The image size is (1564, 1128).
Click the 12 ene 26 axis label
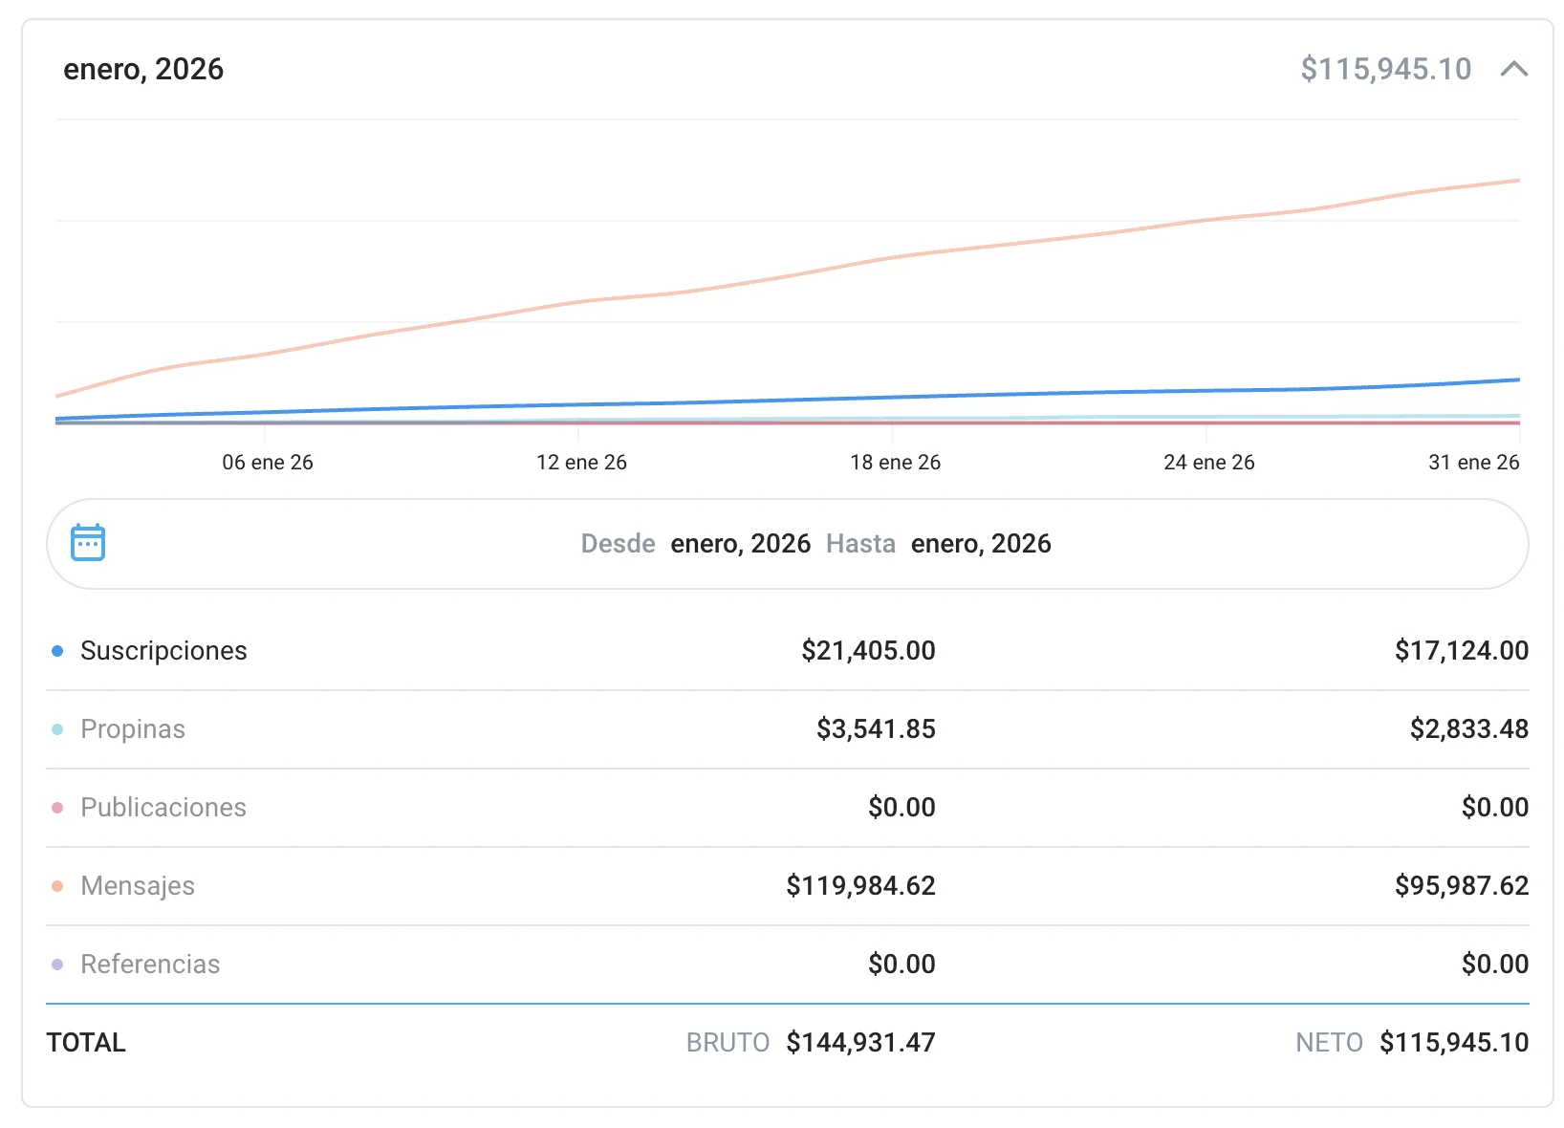(x=581, y=463)
